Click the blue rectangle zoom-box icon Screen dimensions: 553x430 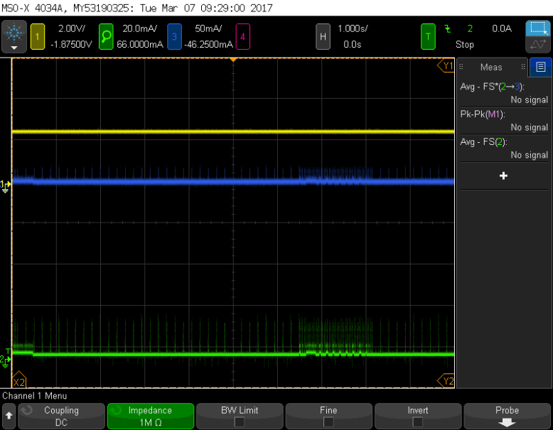[x=538, y=28]
